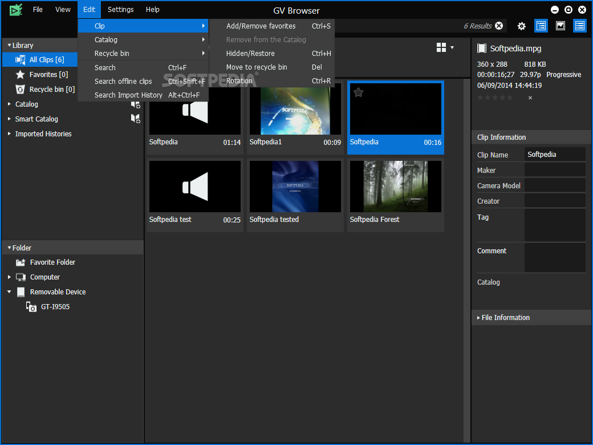Open the Clip submenu entry
Viewport: 593px width, 445px height.
[143, 26]
